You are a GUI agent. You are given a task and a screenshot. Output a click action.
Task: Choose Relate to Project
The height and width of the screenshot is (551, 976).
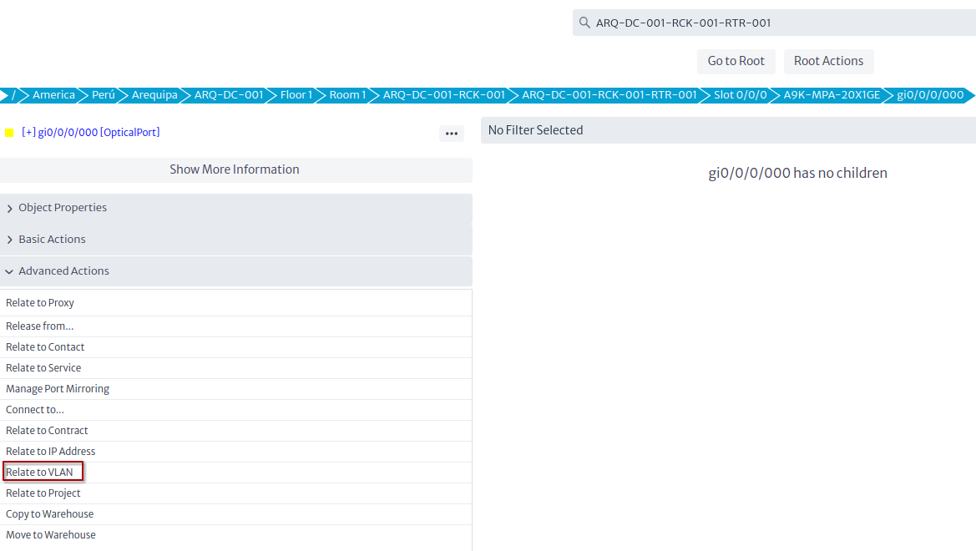236,493
